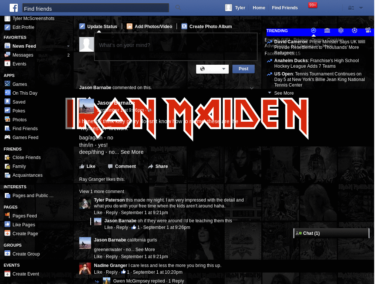Select trending science atom icon
This screenshot has height=284, width=379.
341,30
